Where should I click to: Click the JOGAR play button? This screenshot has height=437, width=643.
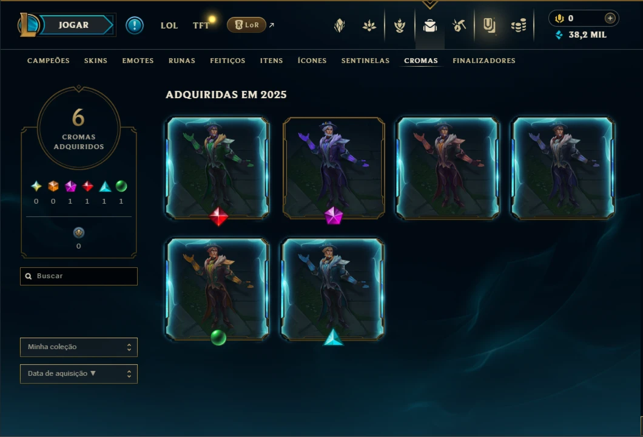point(74,25)
